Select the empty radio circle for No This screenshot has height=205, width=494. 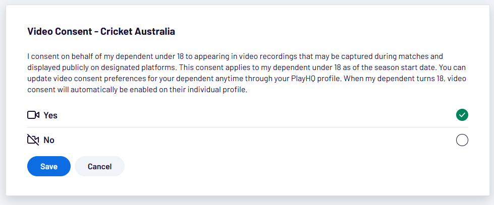click(462, 140)
